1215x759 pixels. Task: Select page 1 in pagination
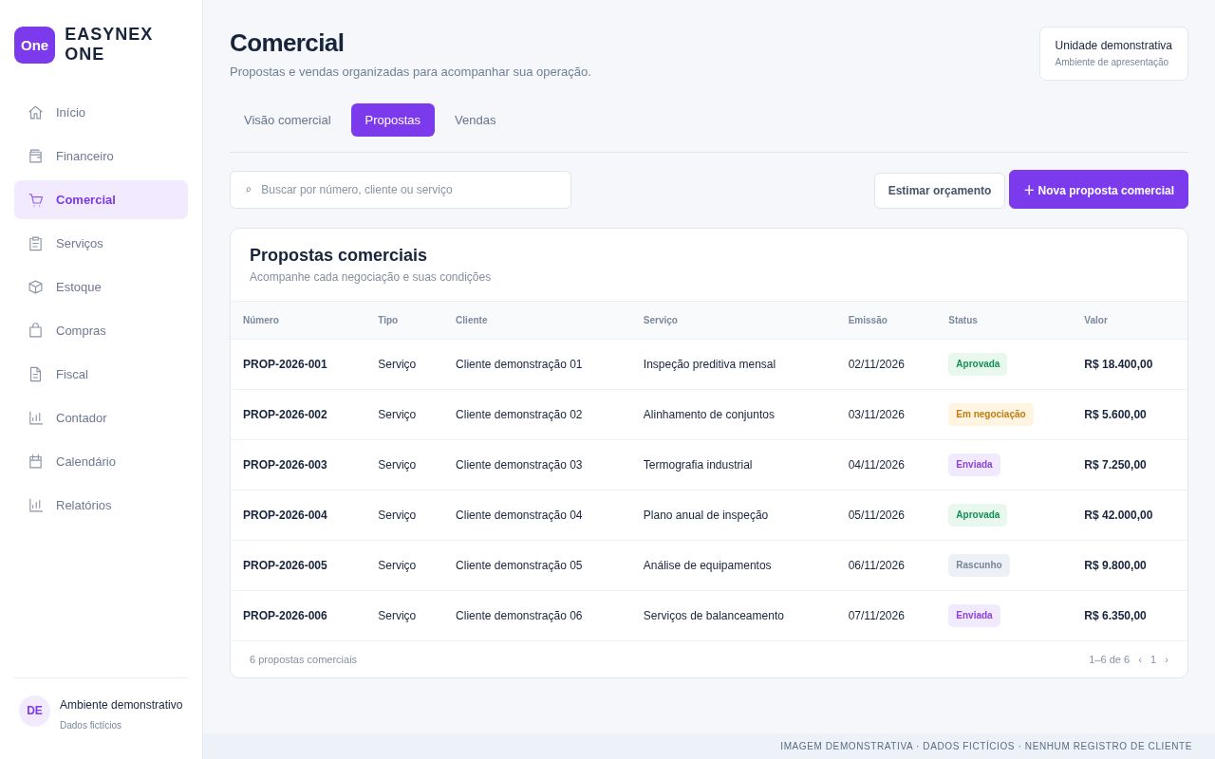point(1153,659)
